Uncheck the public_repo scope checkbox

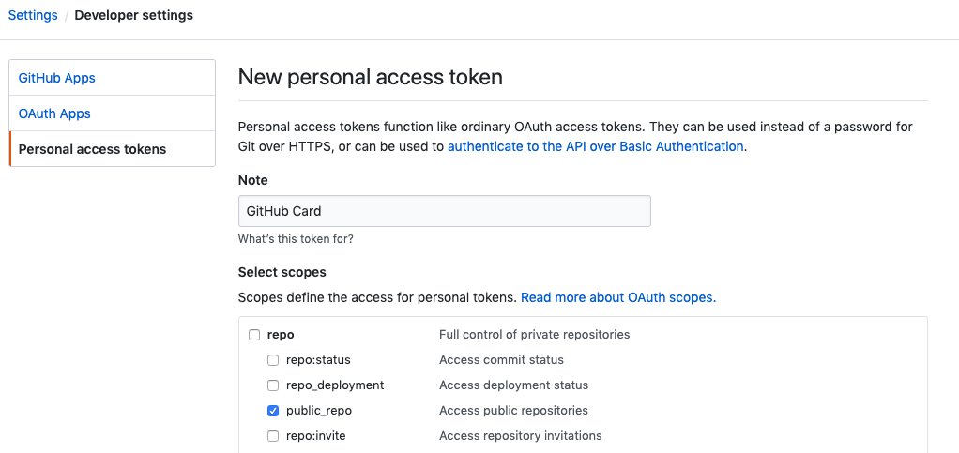pos(273,411)
